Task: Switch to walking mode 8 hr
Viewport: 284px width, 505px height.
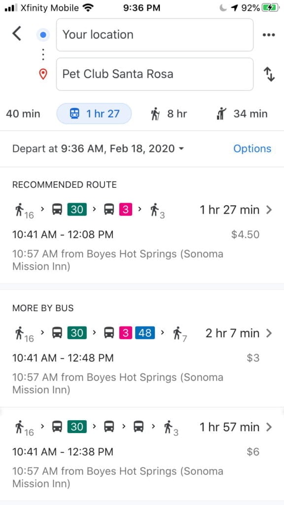Action: [169, 114]
